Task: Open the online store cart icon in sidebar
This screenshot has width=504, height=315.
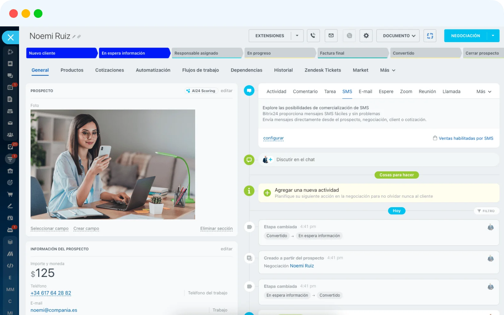Action: [x=10, y=194]
